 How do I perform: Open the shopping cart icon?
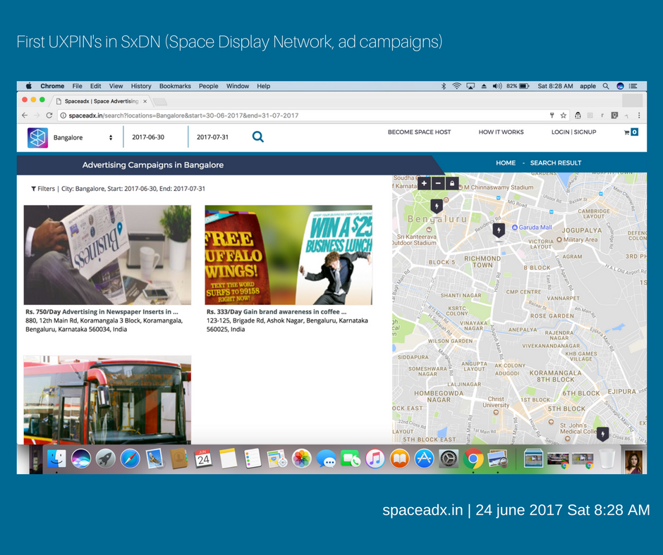coord(626,132)
